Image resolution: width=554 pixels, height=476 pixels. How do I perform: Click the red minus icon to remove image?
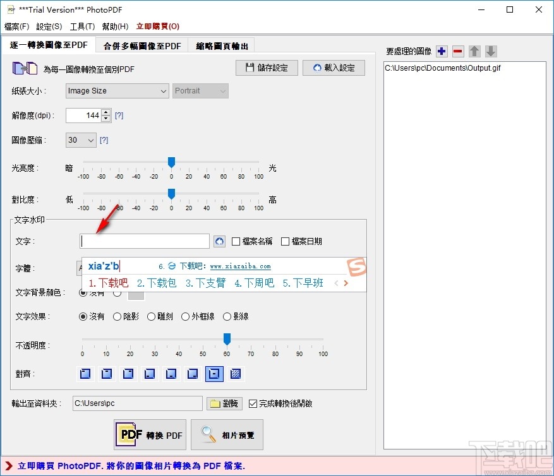point(458,51)
